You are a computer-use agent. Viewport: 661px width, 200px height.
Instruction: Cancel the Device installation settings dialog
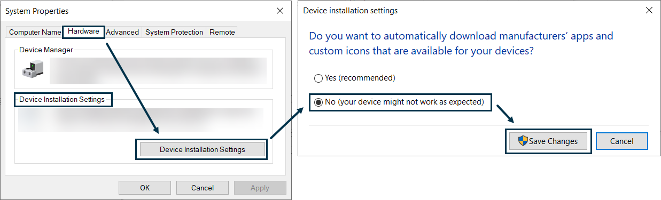pos(621,141)
